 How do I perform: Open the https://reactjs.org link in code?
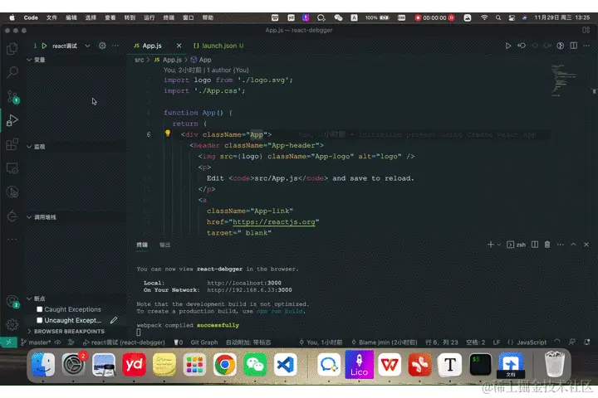coord(274,221)
